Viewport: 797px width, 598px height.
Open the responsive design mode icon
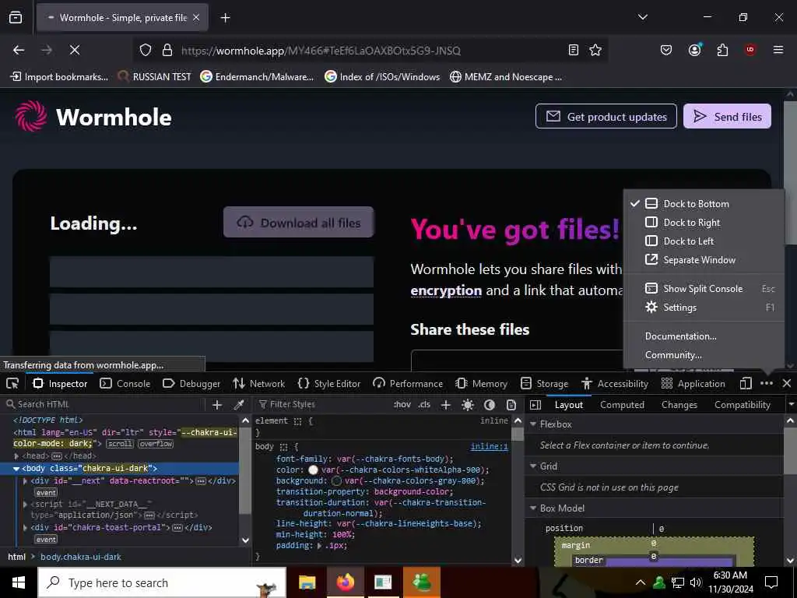click(x=746, y=383)
